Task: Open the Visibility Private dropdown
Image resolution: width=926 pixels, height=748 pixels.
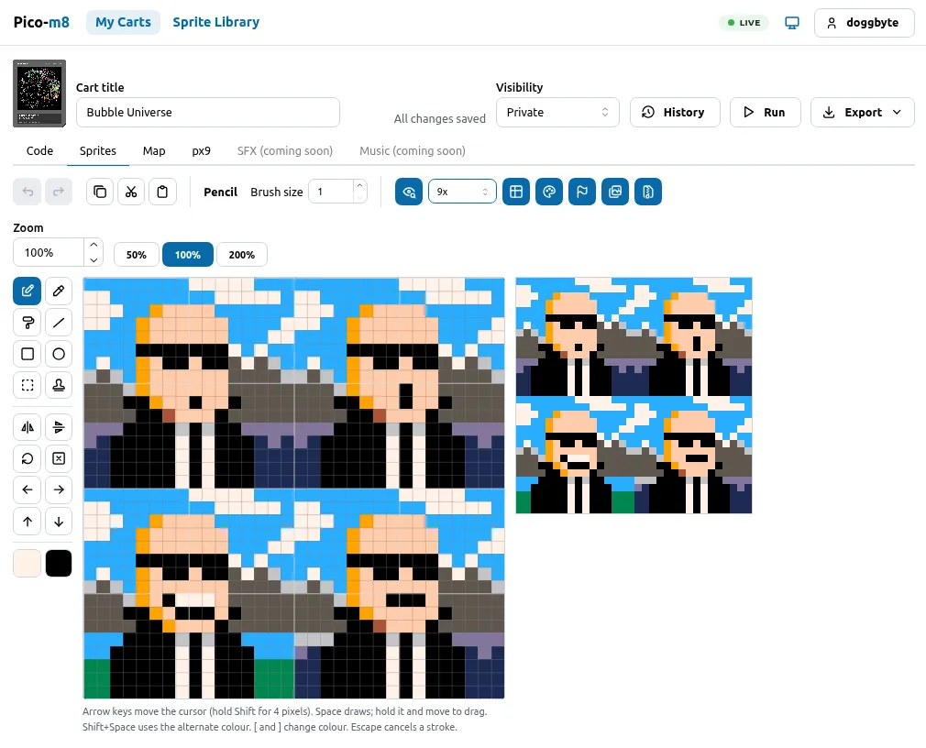Action: click(x=557, y=112)
